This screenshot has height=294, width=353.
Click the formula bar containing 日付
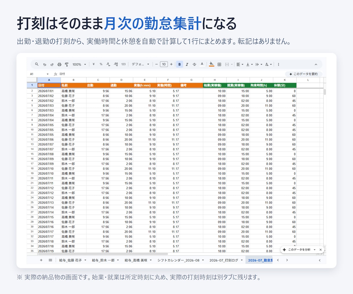(x=171, y=74)
